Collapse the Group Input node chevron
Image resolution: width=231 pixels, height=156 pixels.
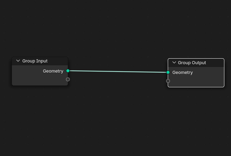point(18,61)
